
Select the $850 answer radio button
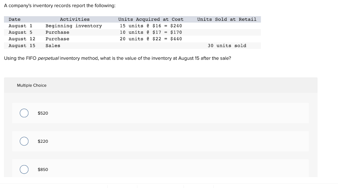24,169
